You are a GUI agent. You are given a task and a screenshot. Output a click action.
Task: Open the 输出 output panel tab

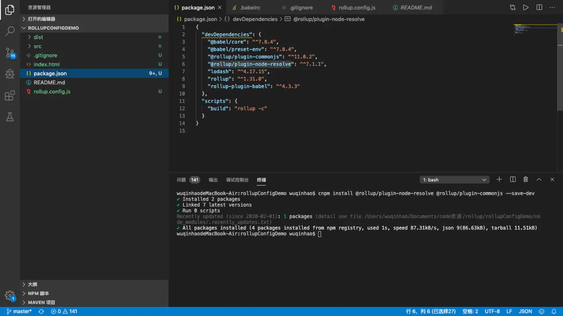click(213, 180)
